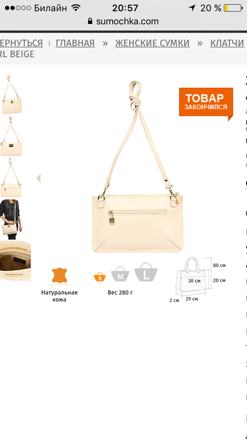247x439 pixels.
Task: Click the previous image arrow
Action: [39, 178]
